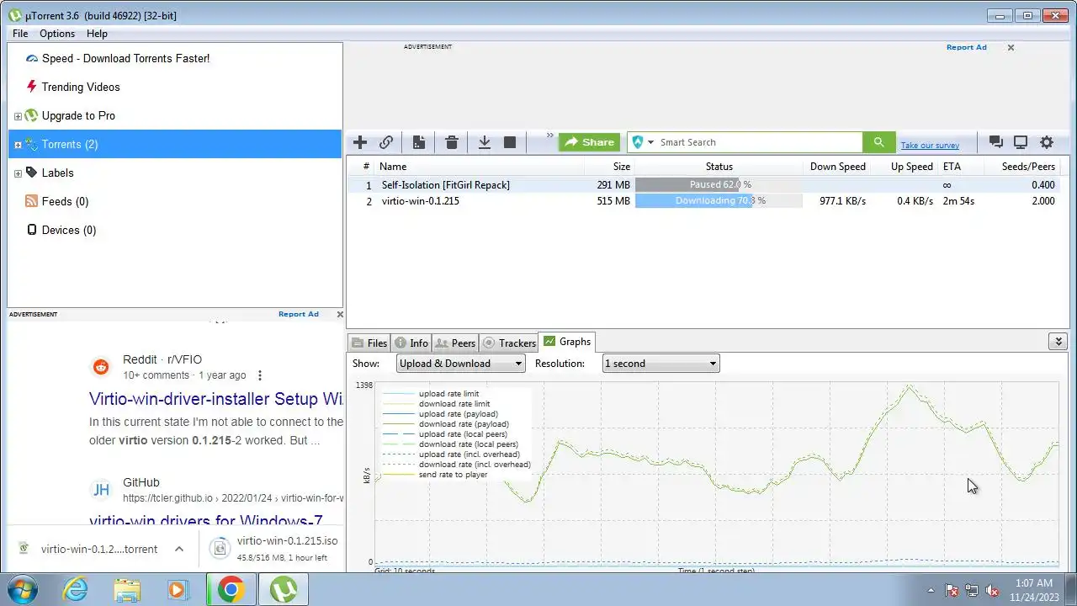1077x606 pixels.
Task: Click the Devices icon in sidebar
Action: (x=31, y=230)
